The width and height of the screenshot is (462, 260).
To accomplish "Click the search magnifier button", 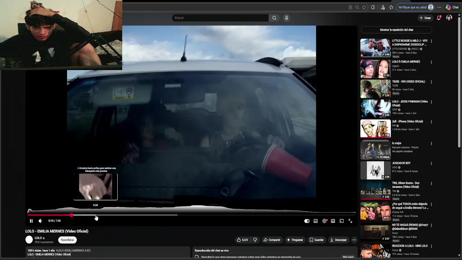I will click(274, 18).
